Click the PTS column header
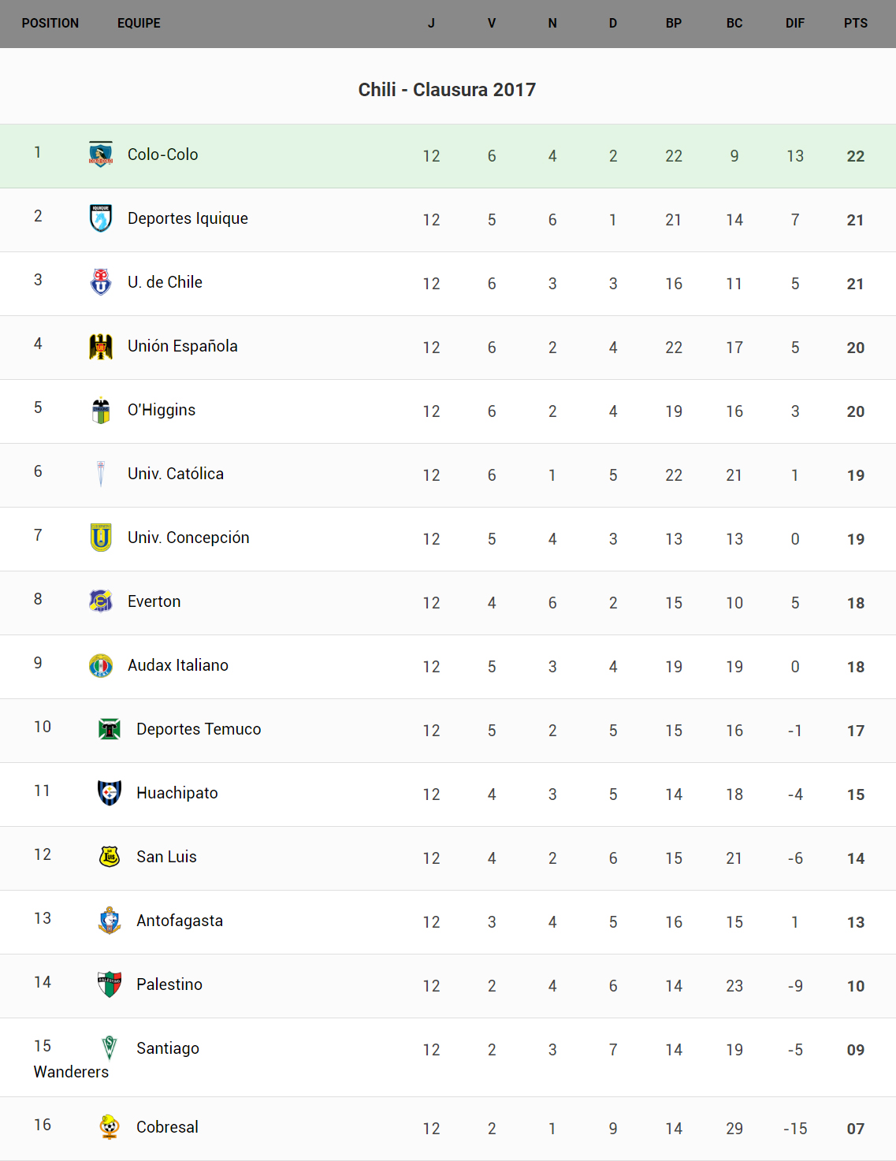The image size is (896, 1161). click(x=855, y=24)
